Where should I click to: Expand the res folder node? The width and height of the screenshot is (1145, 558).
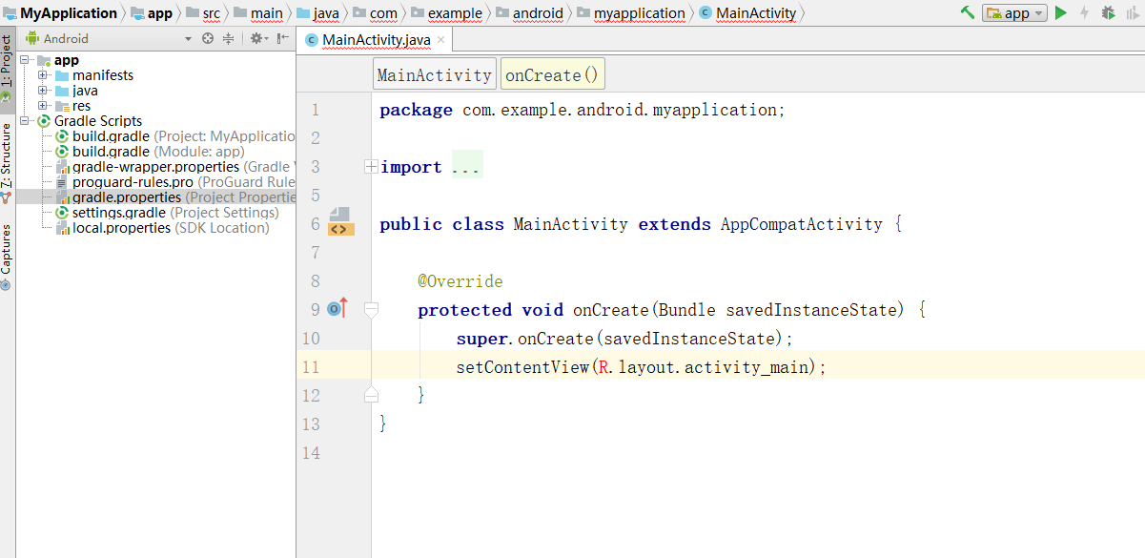43,106
